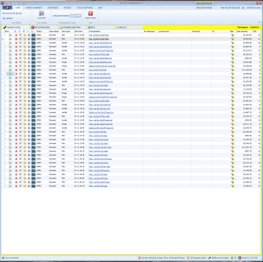
Task: Expand the eighth market row arrow
Action: (x=5, y=62)
